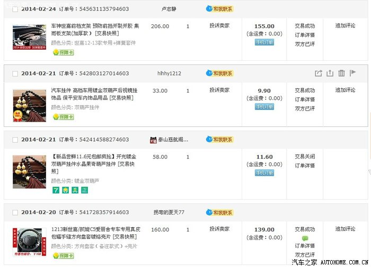Click the green chat bubble icon in last order
The image size is (371, 267).
[305, 238]
